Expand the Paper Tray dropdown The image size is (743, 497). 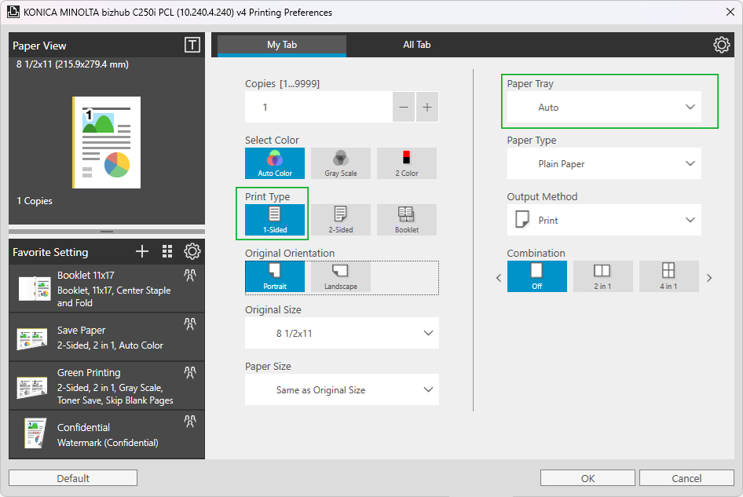(x=603, y=108)
